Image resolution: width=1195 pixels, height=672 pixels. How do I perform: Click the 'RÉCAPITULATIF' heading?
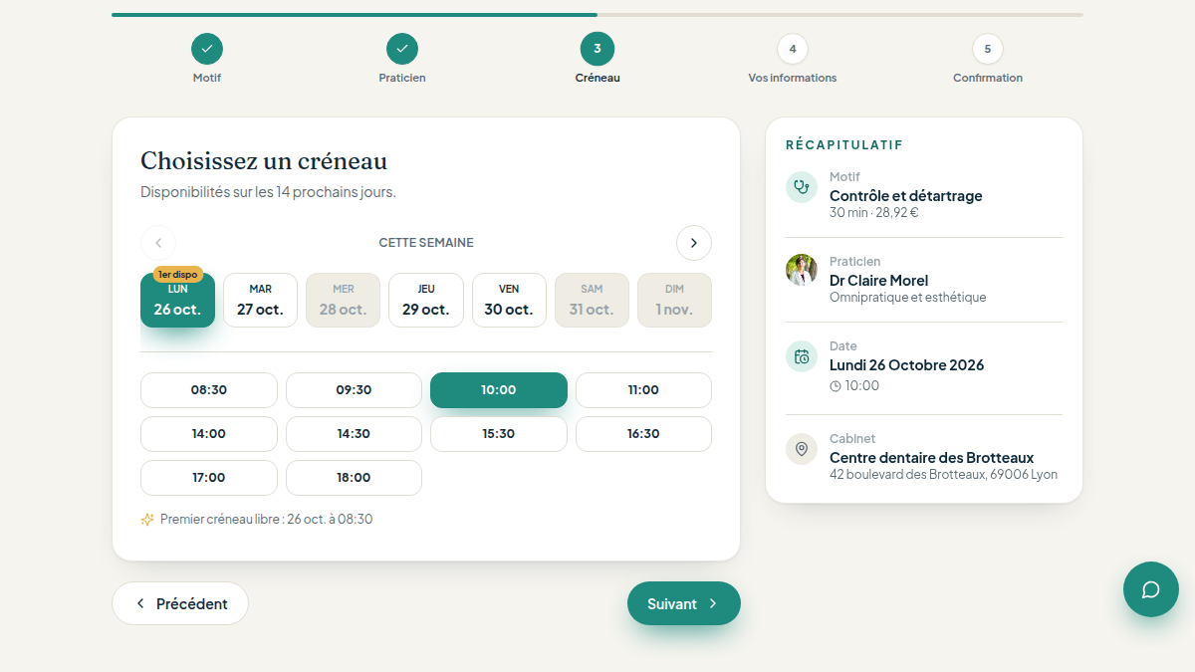click(844, 145)
